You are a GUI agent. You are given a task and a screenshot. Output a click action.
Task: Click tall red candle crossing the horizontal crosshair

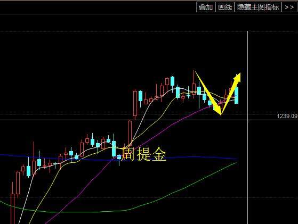tap(130, 133)
